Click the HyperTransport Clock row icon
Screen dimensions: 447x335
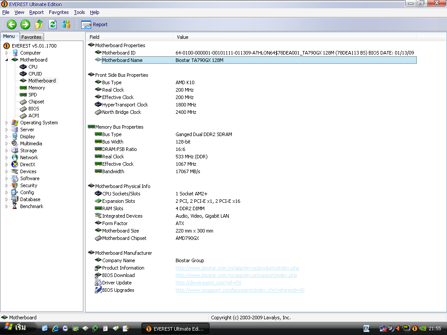(x=98, y=105)
